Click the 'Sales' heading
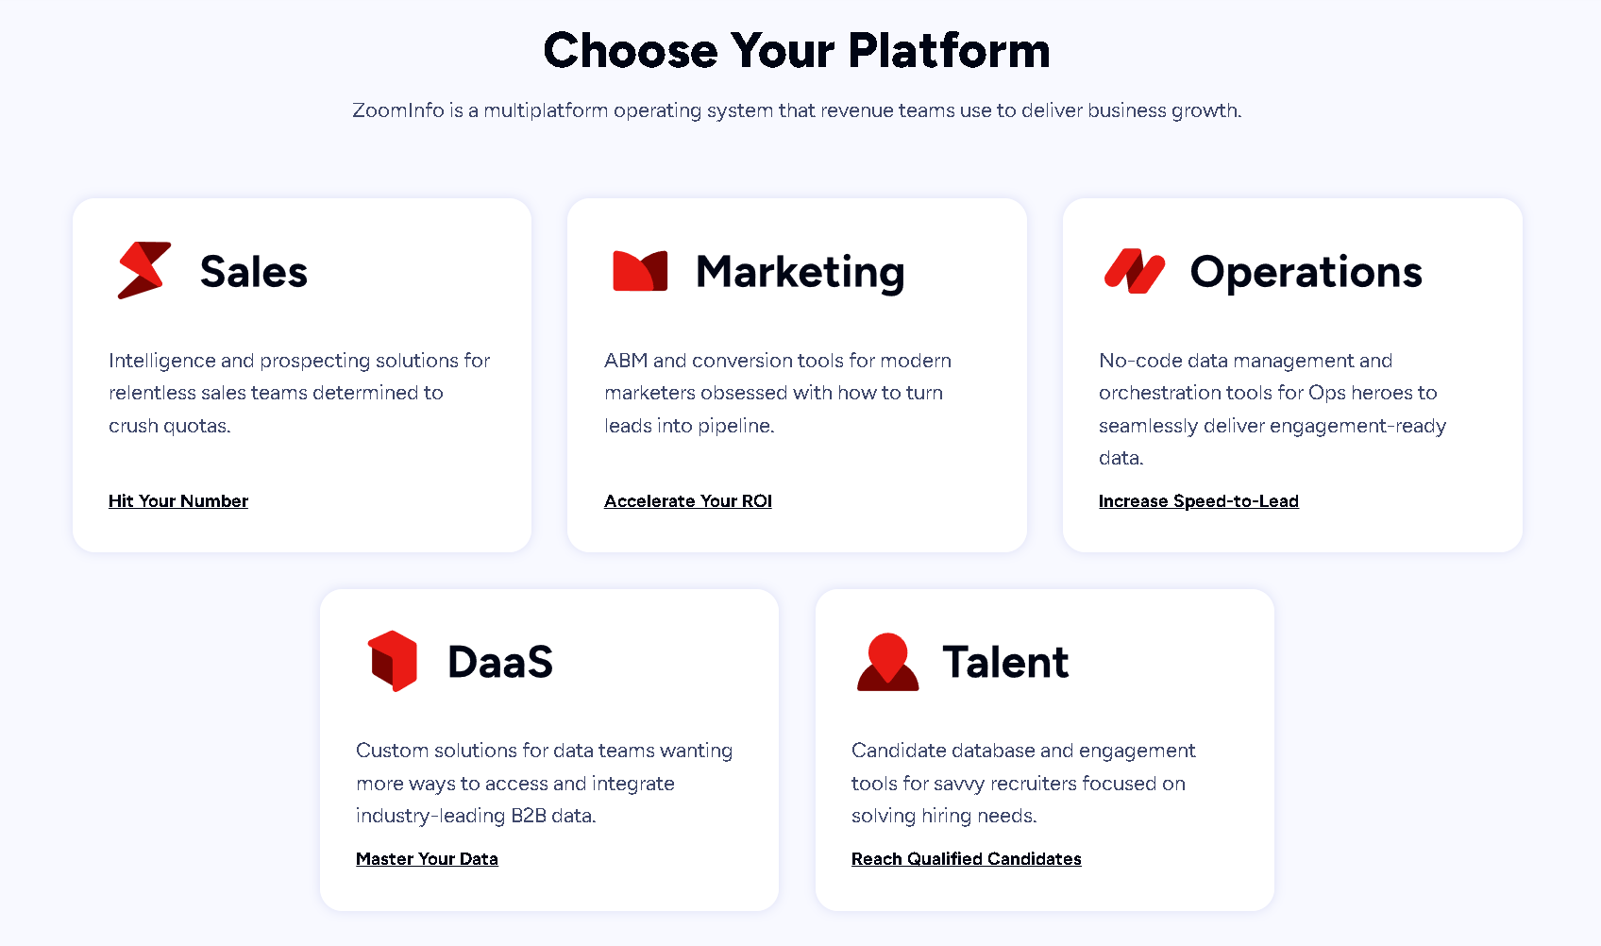The height and width of the screenshot is (946, 1601). point(254,271)
